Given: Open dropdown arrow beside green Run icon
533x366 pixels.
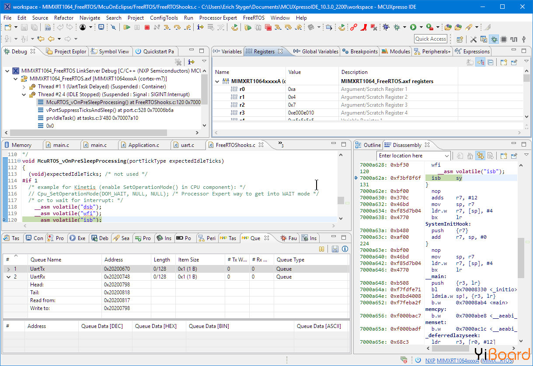Looking at the screenshot, I should point(421,27).
